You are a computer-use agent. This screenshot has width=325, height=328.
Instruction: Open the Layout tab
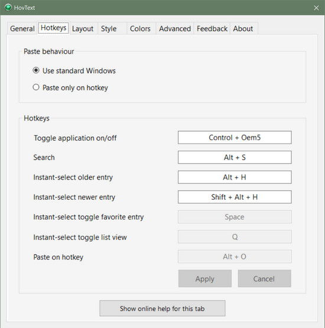pyautogui.click(x=83, y=28)
